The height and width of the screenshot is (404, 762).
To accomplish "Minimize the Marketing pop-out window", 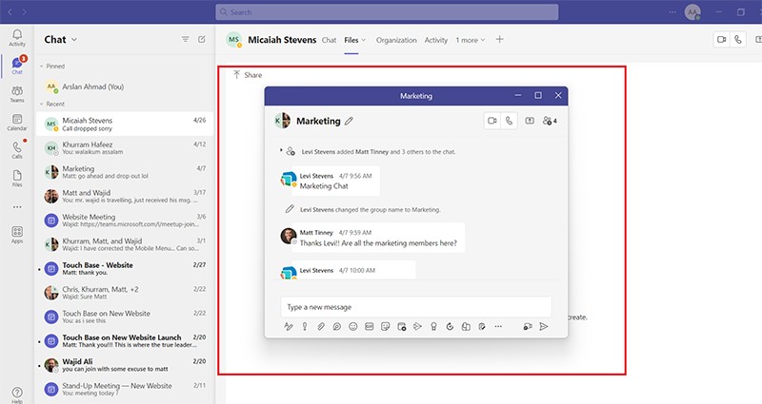I will click(x=518, y=96).
